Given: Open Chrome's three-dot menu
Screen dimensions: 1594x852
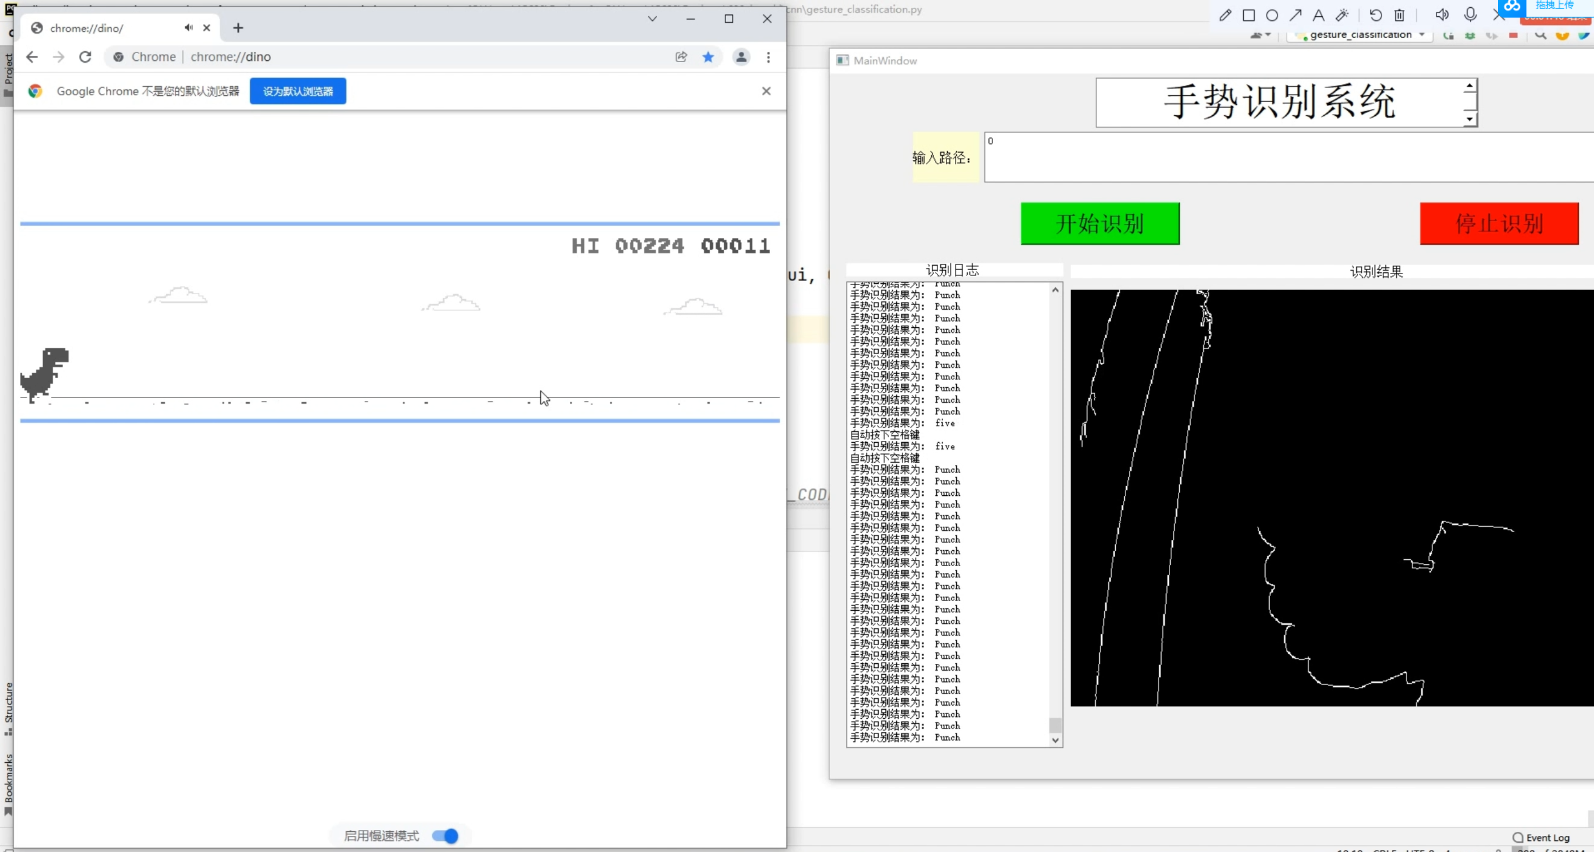Looking at the screenshot, I should (x=768, y=57).
